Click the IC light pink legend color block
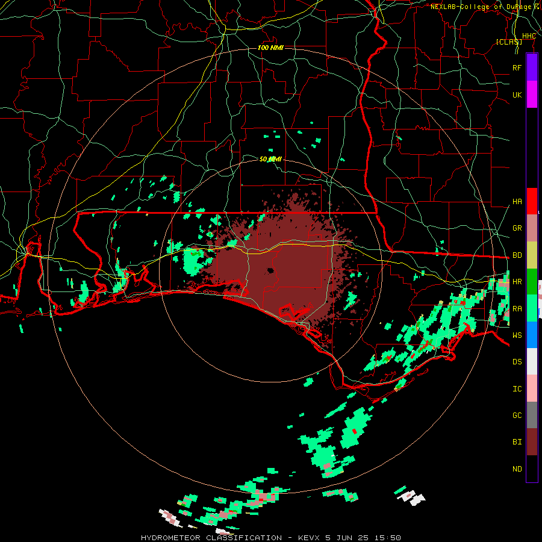This screenshot has width=542, height=542. pos(532,388)
